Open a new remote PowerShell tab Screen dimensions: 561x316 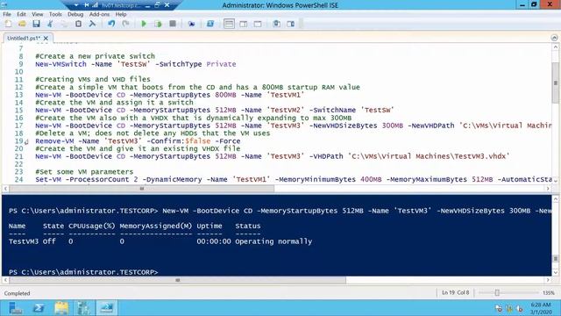pos(191,24)
